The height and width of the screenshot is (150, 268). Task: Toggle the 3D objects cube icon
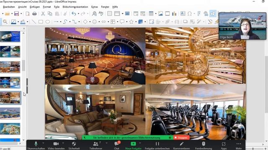140,22
